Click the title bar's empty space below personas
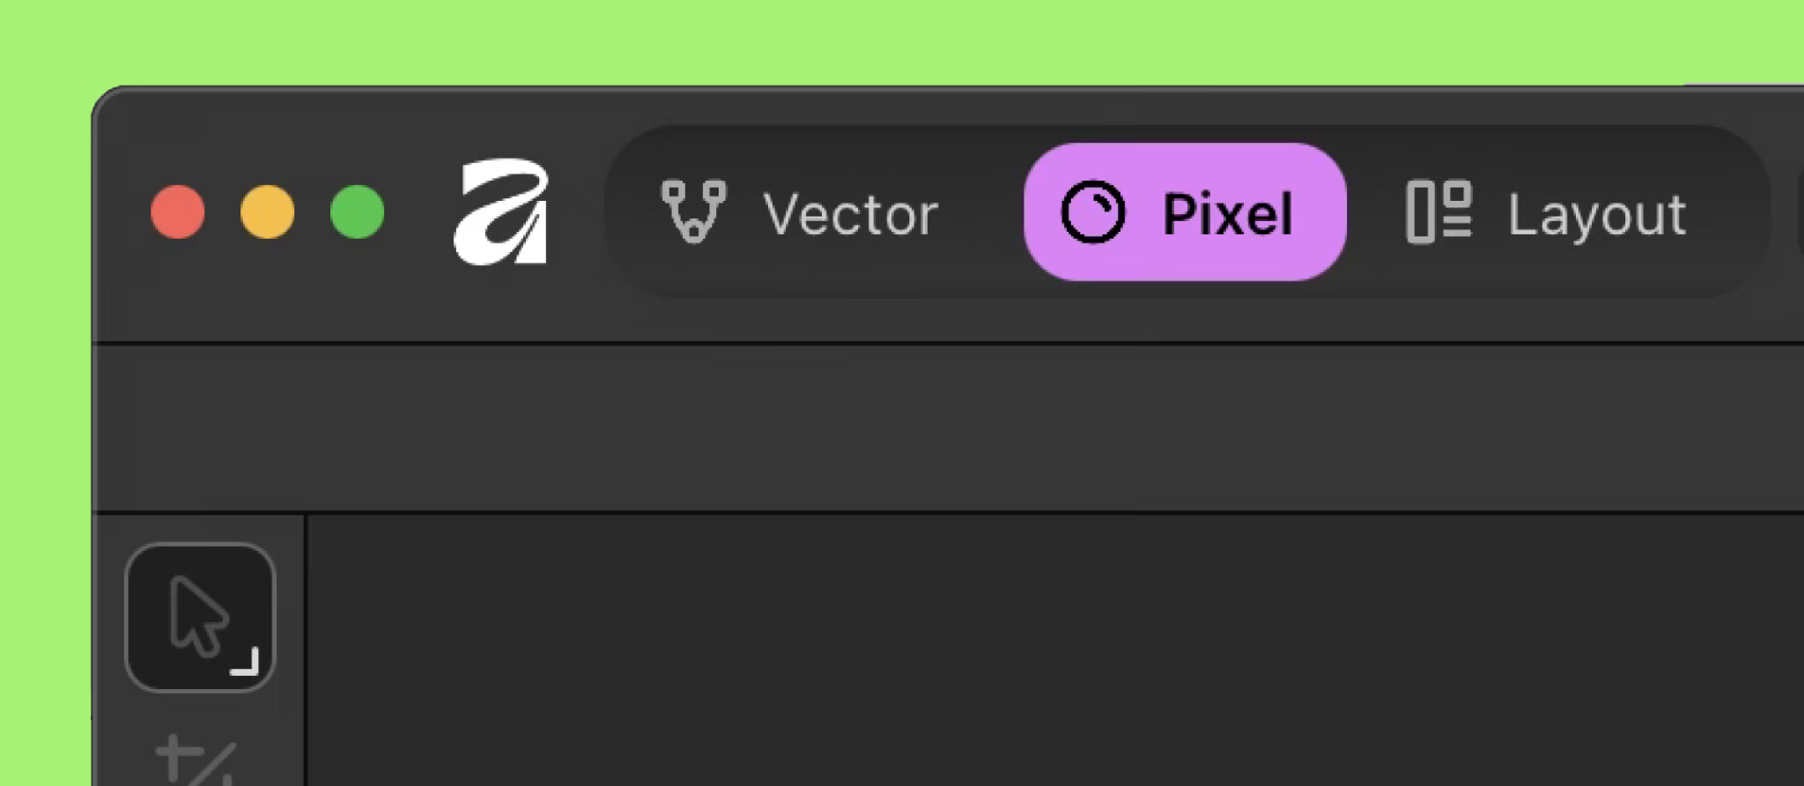This screenshot has width=1804, height=786. pyautogui.click(x=1057, y=319)
